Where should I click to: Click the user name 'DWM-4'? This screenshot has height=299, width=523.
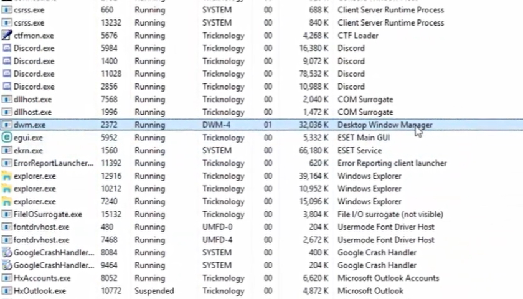(216, 125)
